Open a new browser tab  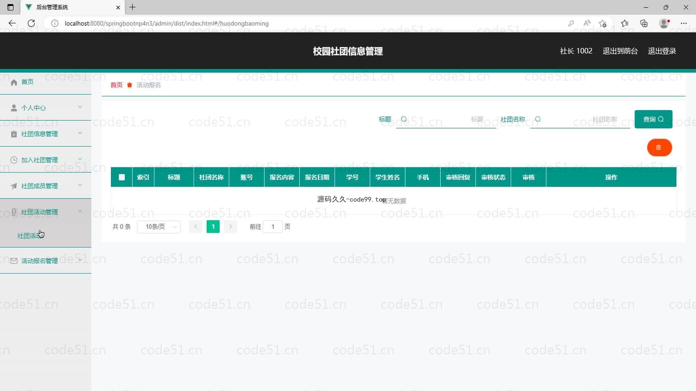(133, 7)
